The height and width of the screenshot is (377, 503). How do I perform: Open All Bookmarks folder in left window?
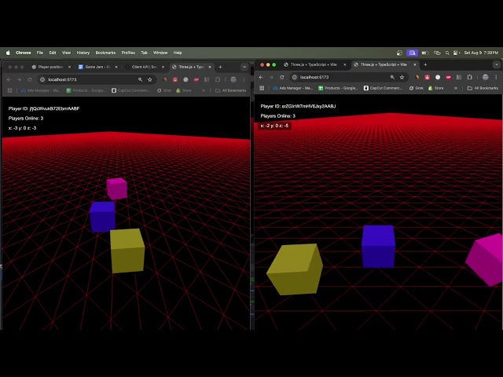(x=230, y=91)
